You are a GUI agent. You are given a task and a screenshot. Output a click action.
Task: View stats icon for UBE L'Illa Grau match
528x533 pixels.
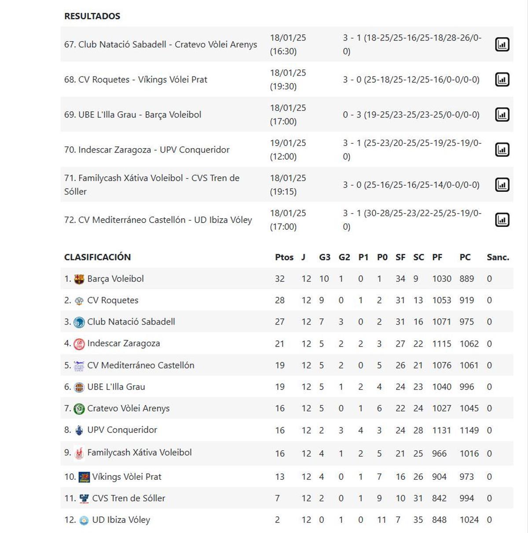click(502, 114)
